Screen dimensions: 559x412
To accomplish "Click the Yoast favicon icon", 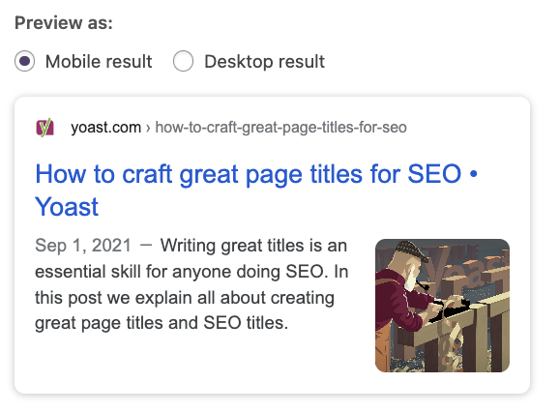I will pyautogui.click(x=44, y=128).
